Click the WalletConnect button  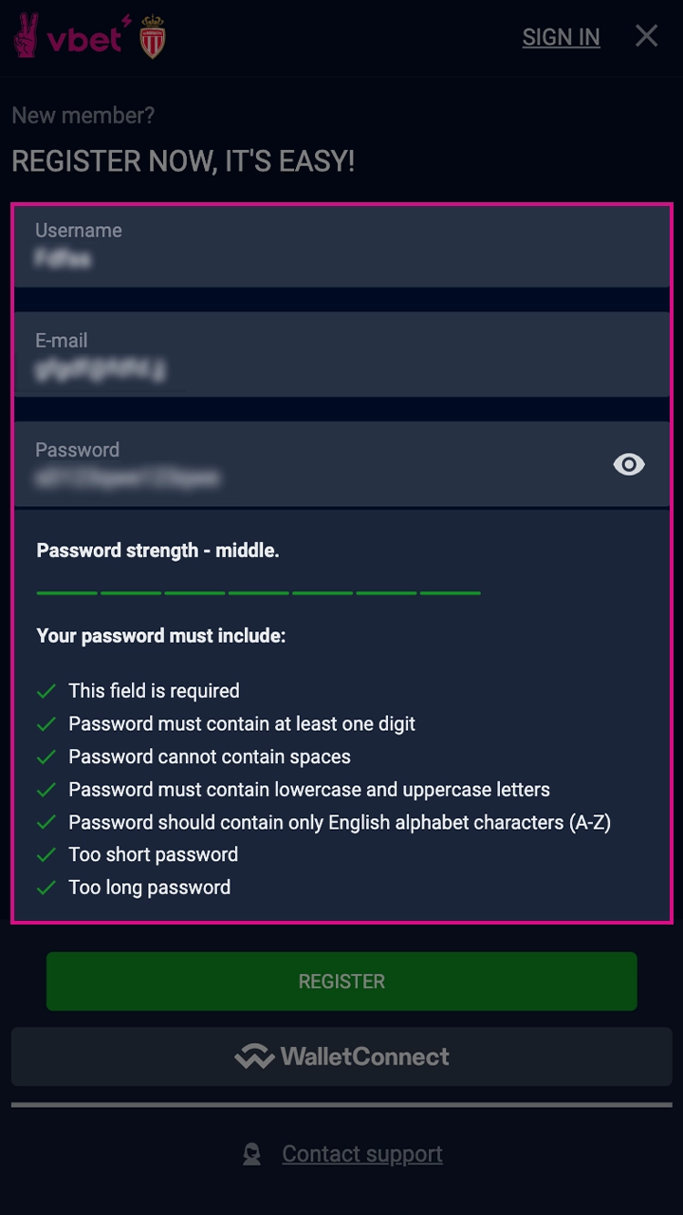[x=341, y=1056]
